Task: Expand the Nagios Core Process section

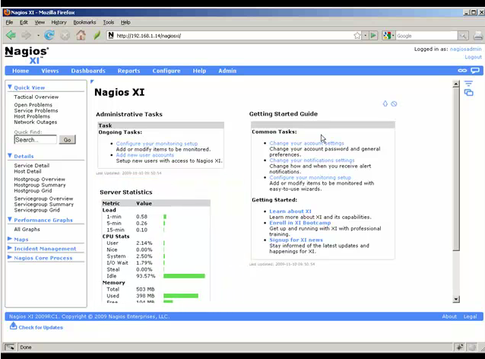Action: 10,258
